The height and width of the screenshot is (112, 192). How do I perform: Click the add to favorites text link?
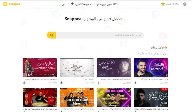tap(172, 4)
